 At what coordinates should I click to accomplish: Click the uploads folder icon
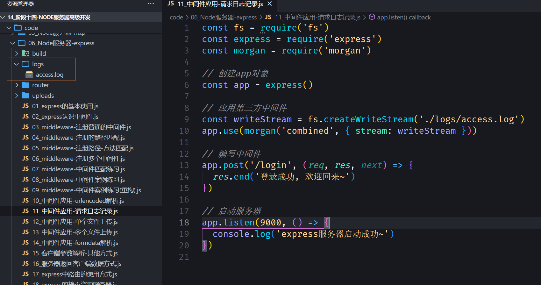click(x=25, y=96)
